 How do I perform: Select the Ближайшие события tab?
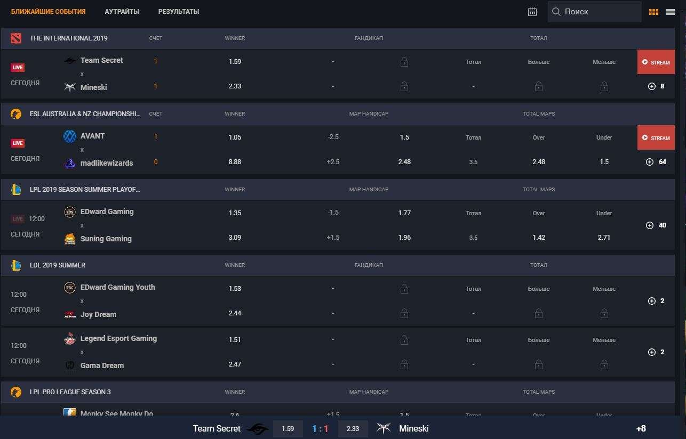tap(48, 12)
